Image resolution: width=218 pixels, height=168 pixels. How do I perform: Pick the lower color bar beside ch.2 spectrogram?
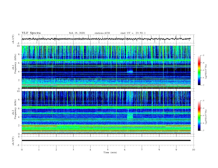(x=199, y=116)
